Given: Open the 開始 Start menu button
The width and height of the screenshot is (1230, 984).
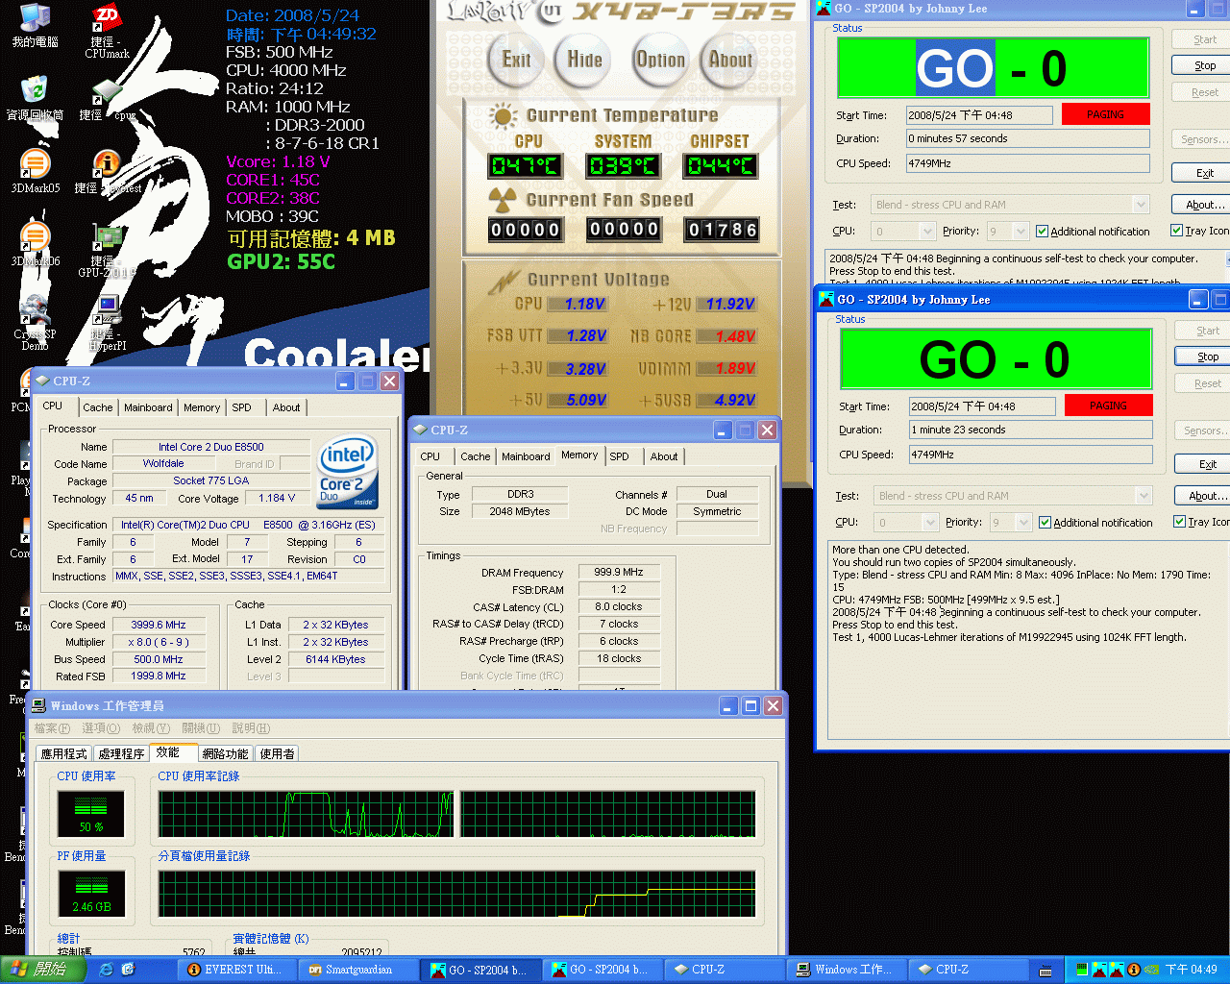Looking at the screenshot, I should 43,970.
